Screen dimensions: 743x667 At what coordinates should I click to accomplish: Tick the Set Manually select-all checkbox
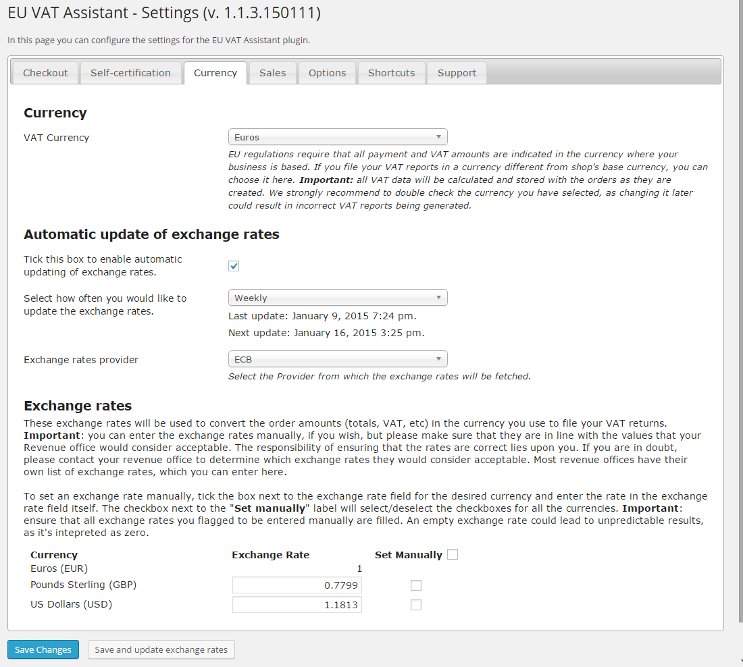point(453,554)
